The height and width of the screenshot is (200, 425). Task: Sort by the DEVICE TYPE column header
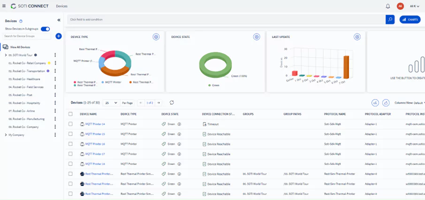pos(129,114)
